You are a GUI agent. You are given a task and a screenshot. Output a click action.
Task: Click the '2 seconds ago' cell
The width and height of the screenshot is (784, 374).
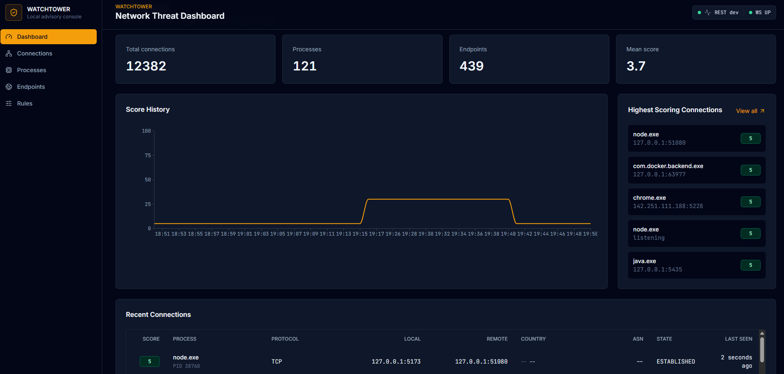[x=736, y=361]
